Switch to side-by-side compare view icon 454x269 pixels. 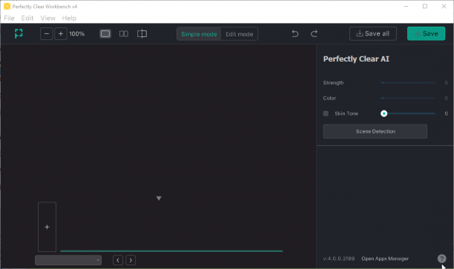124,34
